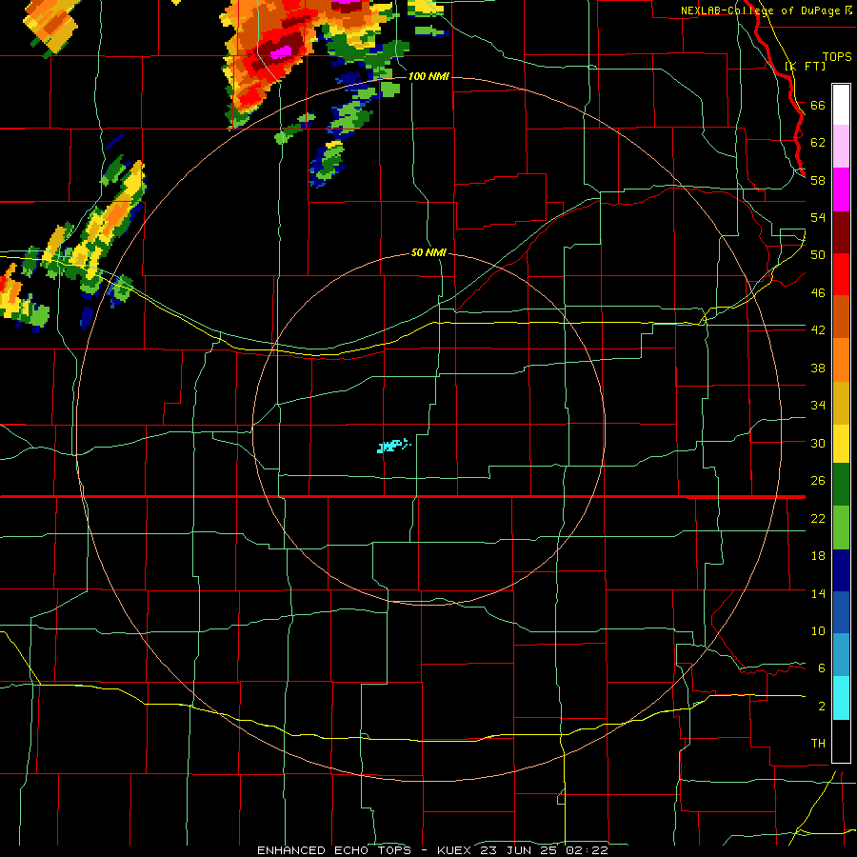This screenshot has width=857, height=857.
Task: Select the navy blue legend swatch
Action: [x=841, y=569]
